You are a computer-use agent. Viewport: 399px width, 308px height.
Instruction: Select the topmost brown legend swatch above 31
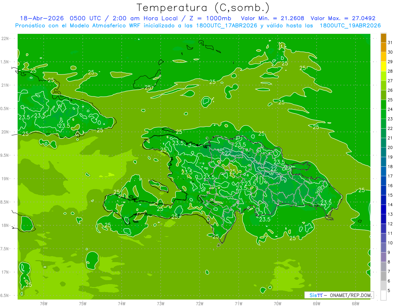pos(383,38)
